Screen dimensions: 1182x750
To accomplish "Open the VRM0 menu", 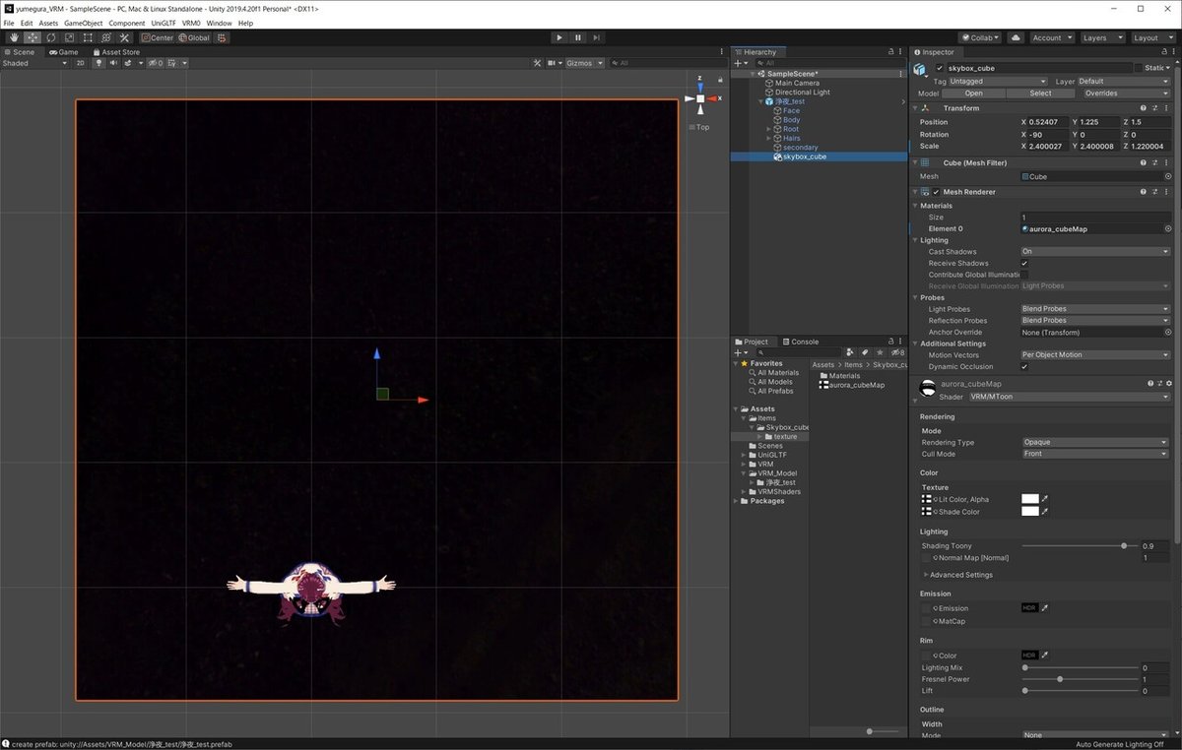I will (192, 23).
